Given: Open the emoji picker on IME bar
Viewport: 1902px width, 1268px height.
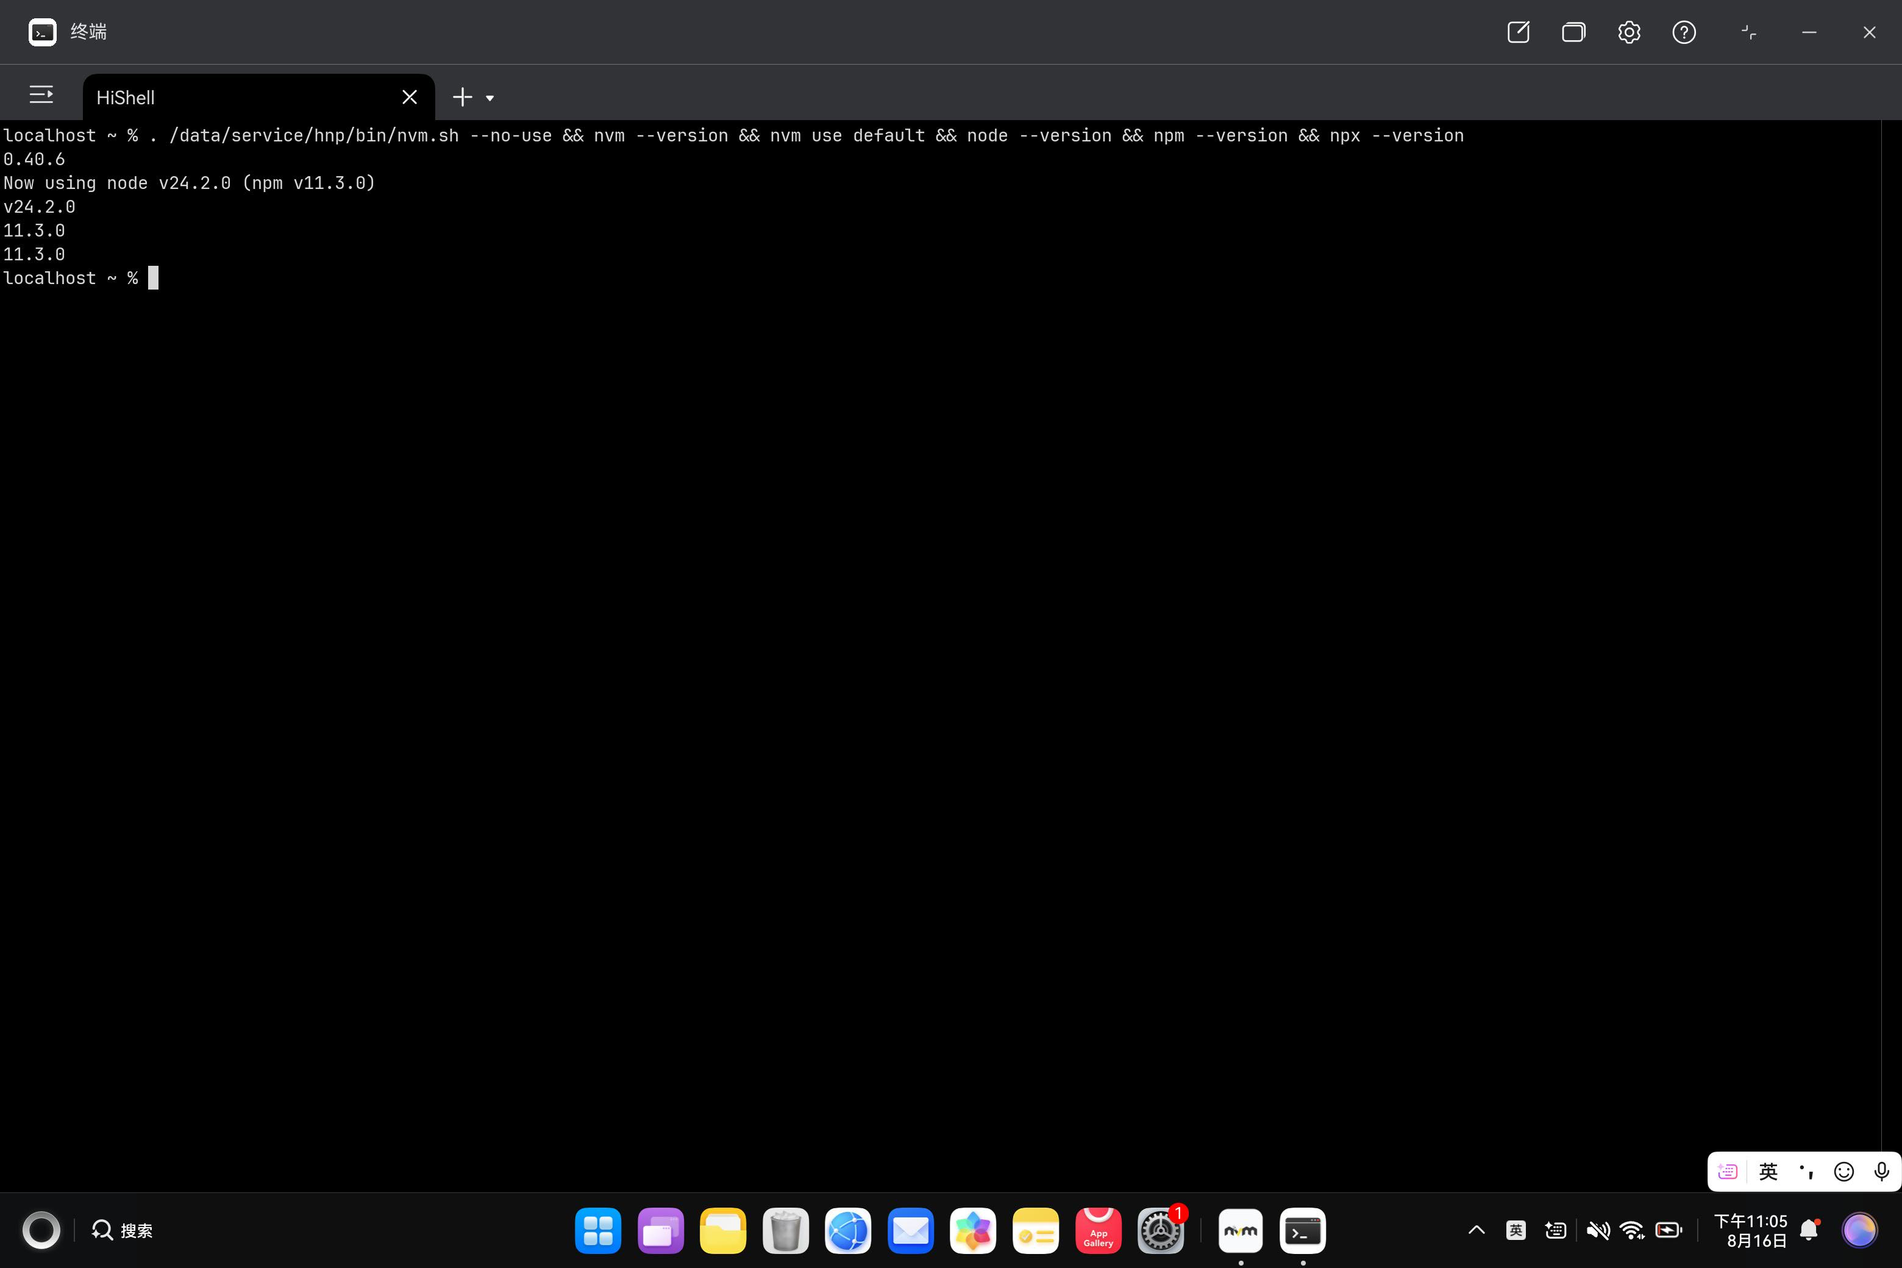Looking at the screenshot, I should pyautogui.click(x=1843, y=1171).
